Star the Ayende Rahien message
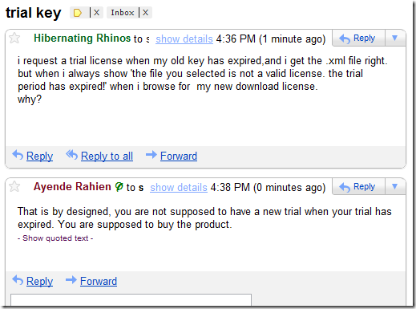The height and width of the screenshot is (309, 416). pos(14,186)
